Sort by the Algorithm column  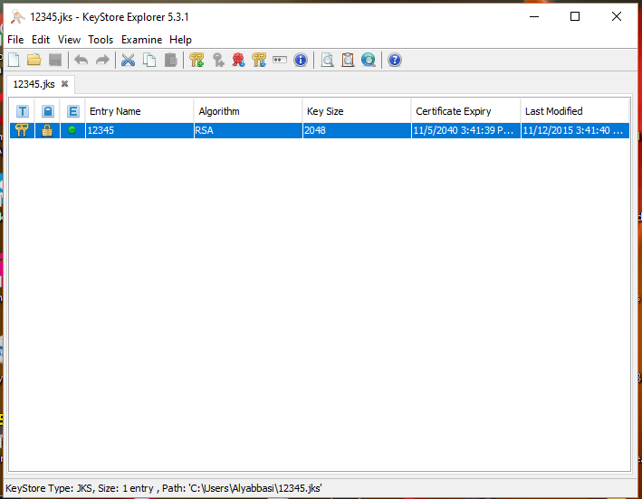(x=248, y=111)
